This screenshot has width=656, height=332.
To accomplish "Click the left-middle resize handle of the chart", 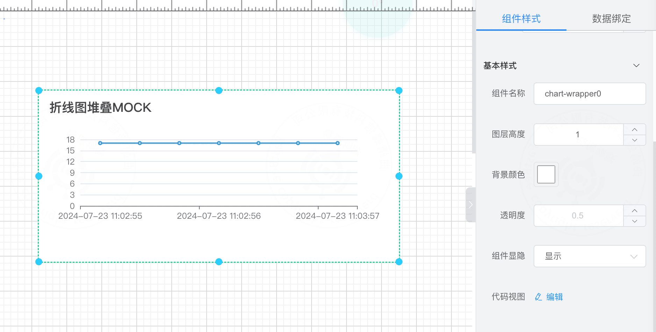I will 39,176.
